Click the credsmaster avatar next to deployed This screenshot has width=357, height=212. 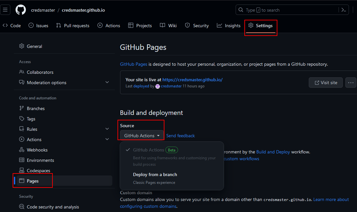[x=158, y=86]
